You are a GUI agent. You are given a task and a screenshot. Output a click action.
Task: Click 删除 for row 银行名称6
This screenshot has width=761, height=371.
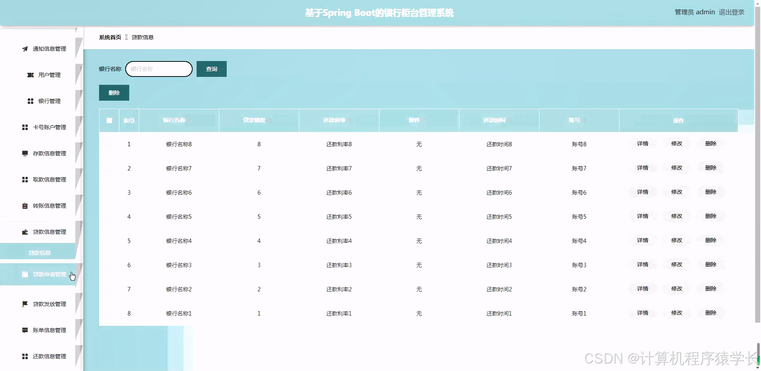(711, 192)
